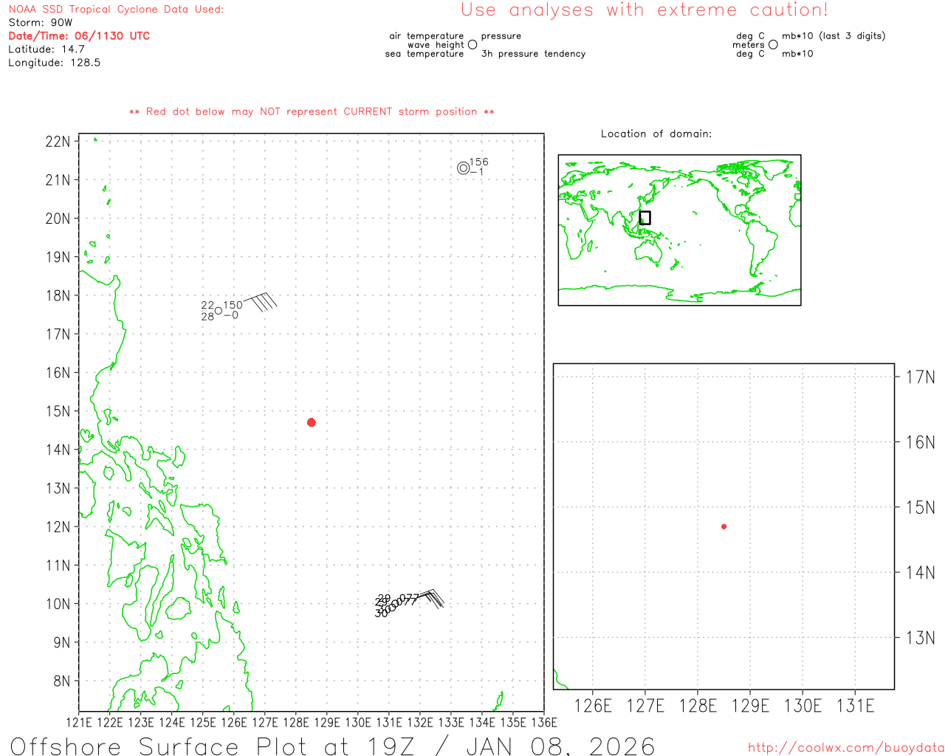Screen dimensions: 945x756
Task: Click the wind barb cluster near 10N 132E
Action: [x=430, y=598]
